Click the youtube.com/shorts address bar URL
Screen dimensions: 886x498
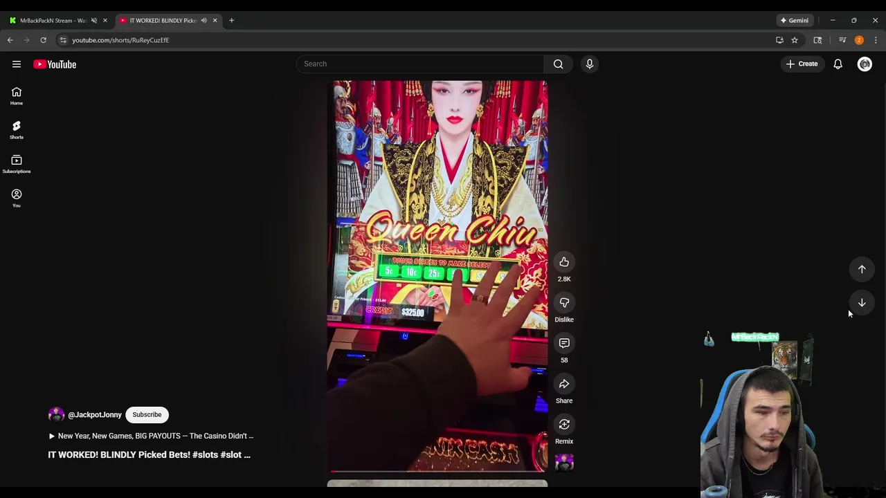click(120, 40)
